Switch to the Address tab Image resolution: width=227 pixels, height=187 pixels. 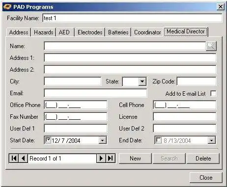click(19, 32)
